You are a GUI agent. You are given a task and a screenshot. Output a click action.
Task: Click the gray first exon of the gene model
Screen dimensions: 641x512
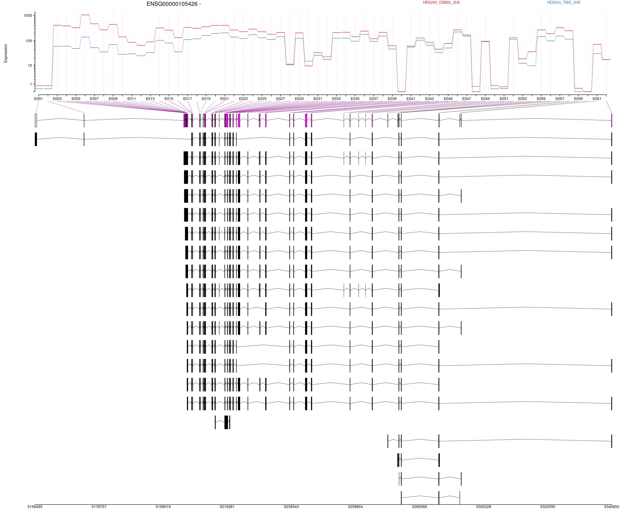coord(36,120)
